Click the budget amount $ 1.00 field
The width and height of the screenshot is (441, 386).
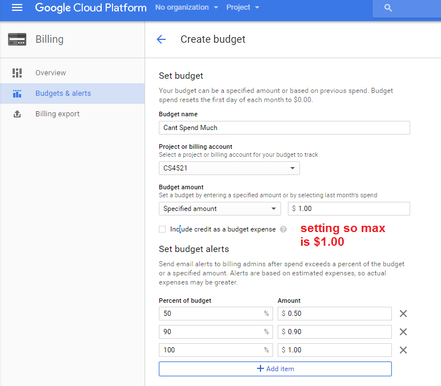(349, 209)
